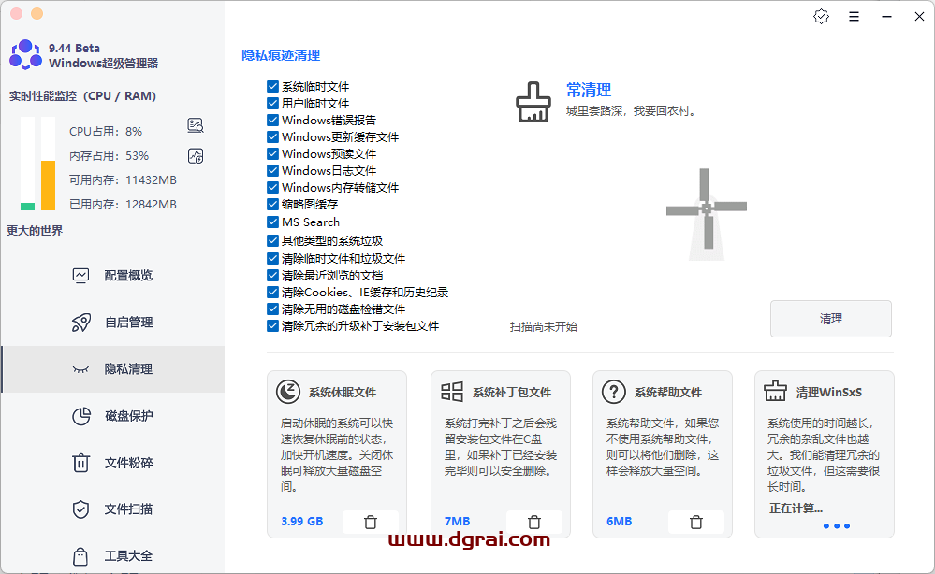Click the 清理WinSxS card title
The height and width of the screenshot is (574, 935).
point(829,393)
